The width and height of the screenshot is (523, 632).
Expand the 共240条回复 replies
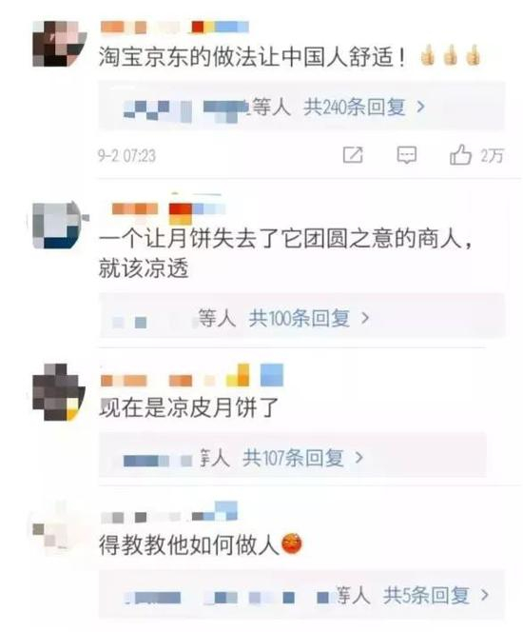click(355, 108)
